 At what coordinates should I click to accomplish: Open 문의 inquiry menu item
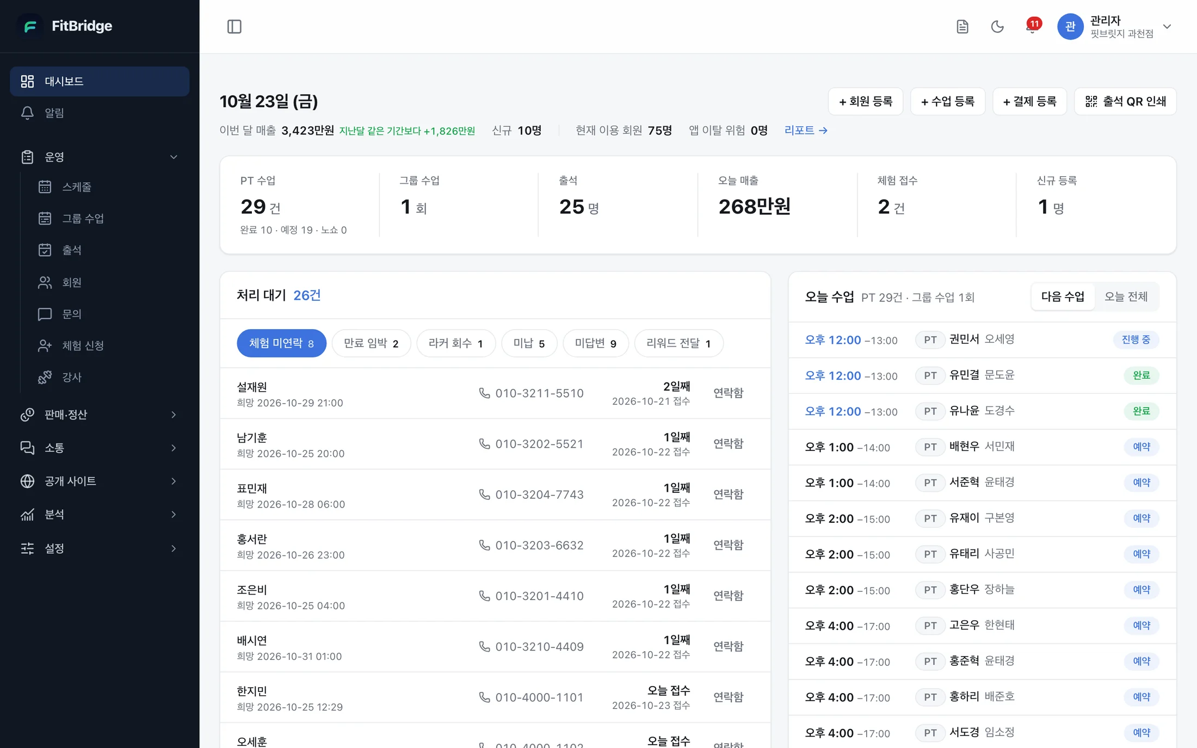pyautogui.click(x=109, y=314)
